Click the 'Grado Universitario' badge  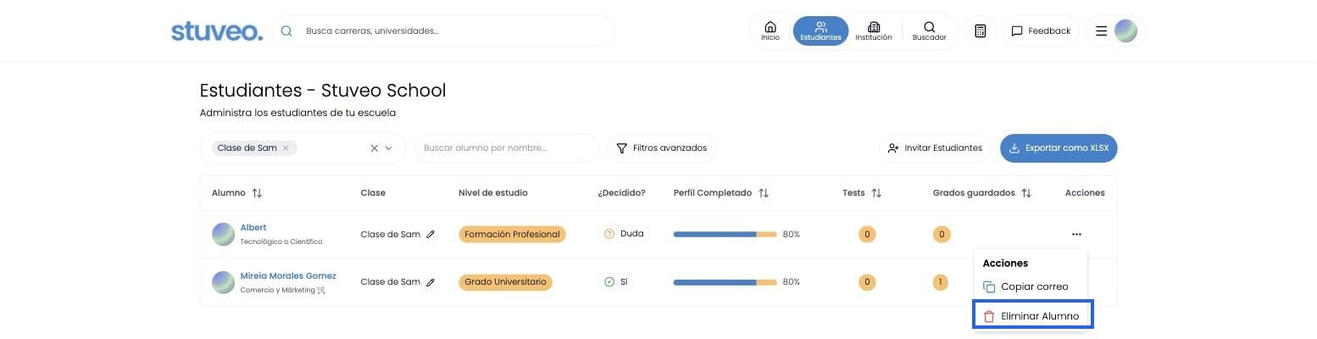tap(505, 282)
